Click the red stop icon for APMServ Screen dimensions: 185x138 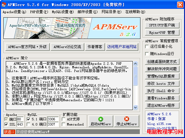pyautogui.click(x=127, y=119)
